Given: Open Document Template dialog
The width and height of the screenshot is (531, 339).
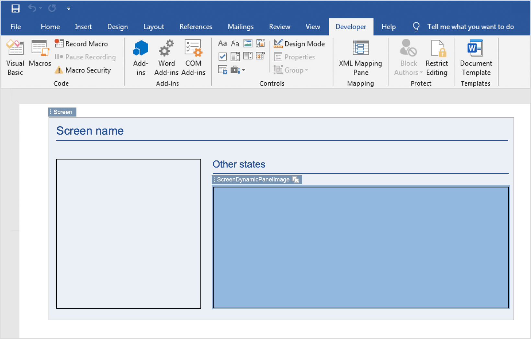Looking at the screenshot, I should coord(476,58).
